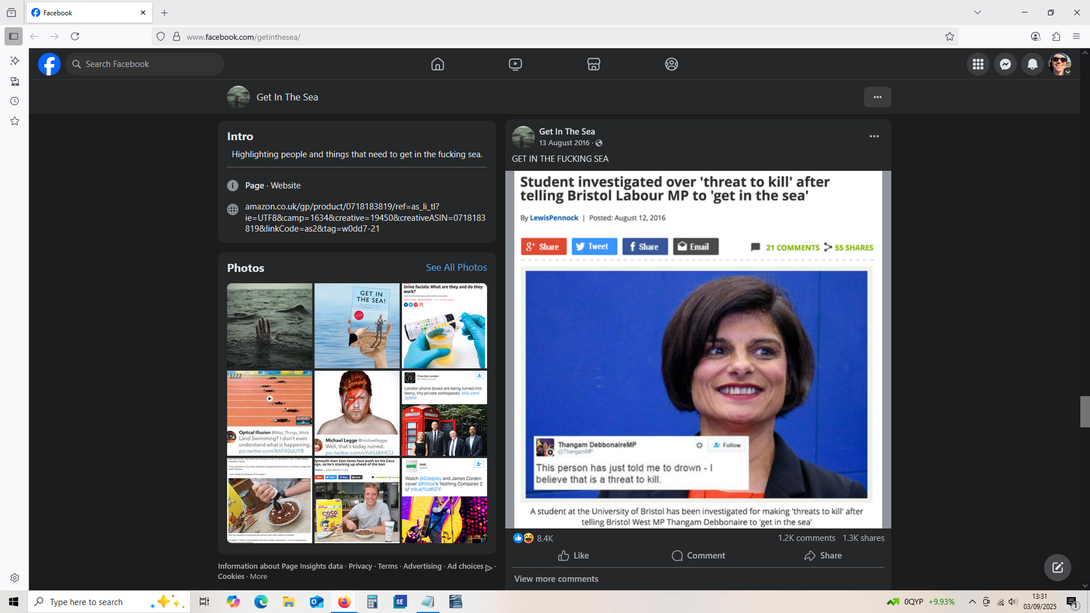Open the London phone boxes photo

coord(445,413)
